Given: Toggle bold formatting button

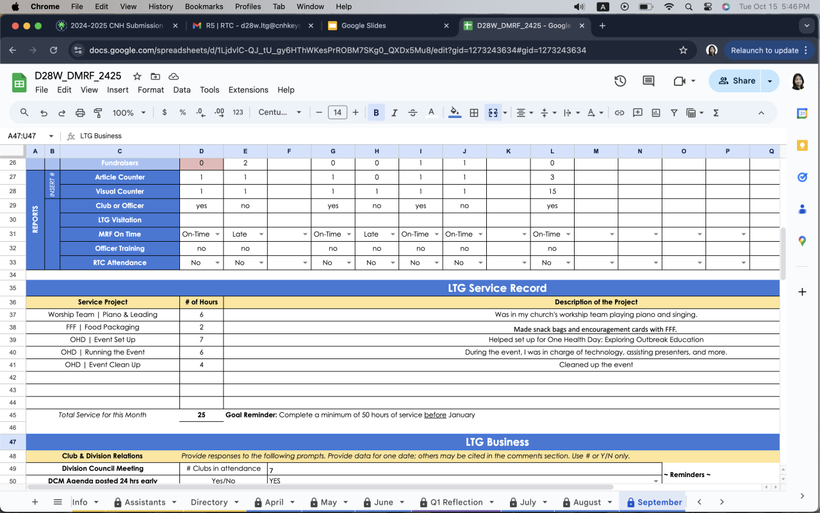Looking at the screenshot, I should (376, 112).
